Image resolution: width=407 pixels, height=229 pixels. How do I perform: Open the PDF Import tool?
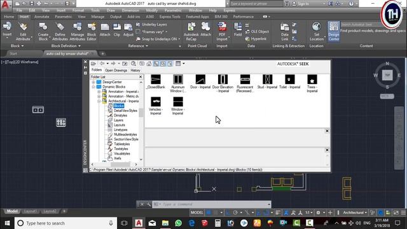pyautogui.click(x=222, y=31)
